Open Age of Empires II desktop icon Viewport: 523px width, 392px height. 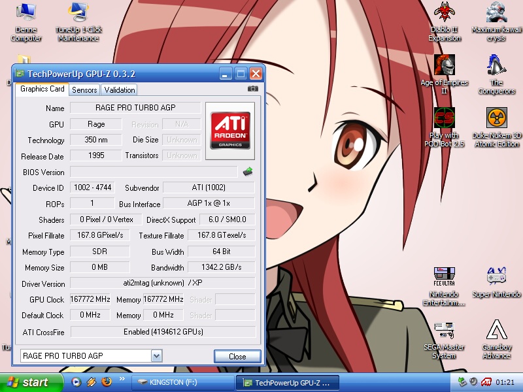[444, 65]
